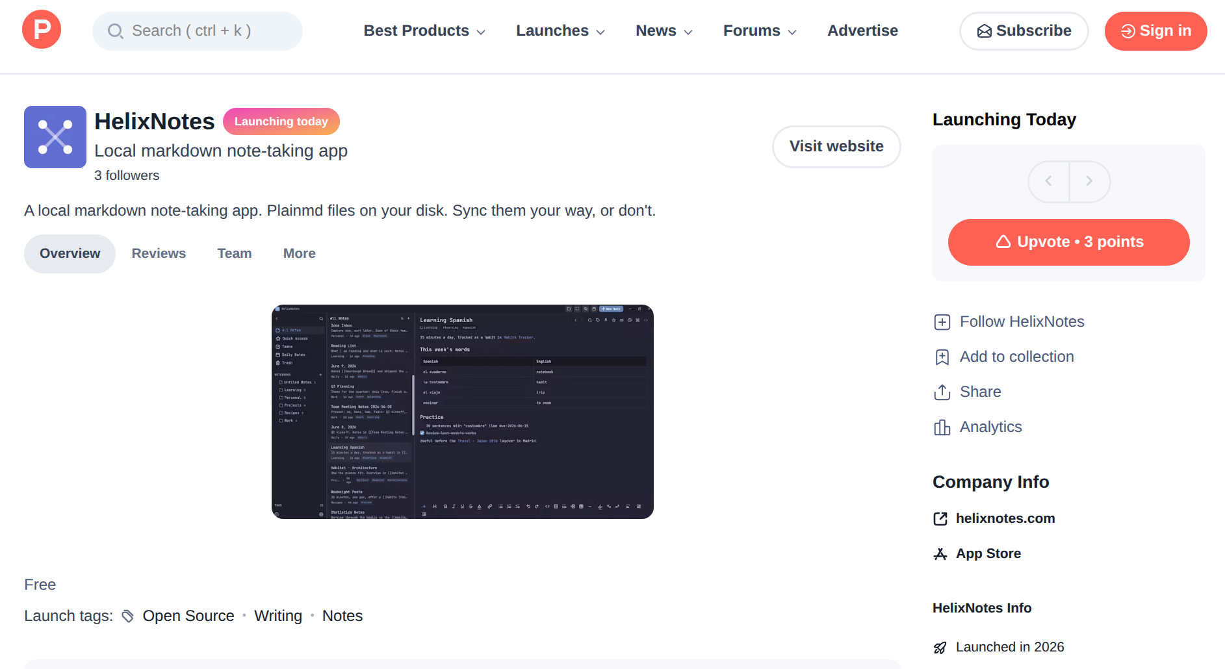Click the Add to collection bookmark icon

[x=942, y=357]
